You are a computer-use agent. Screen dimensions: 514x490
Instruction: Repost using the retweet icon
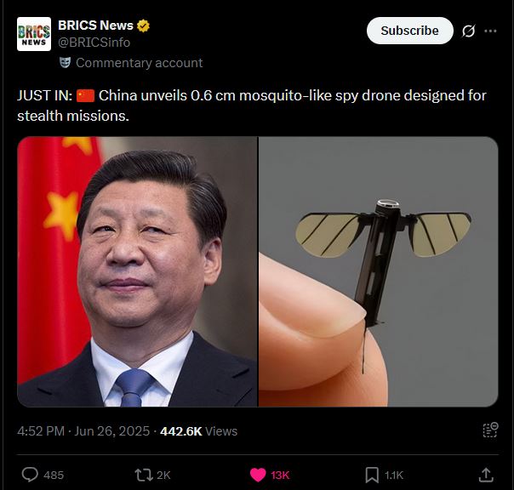click(144, 475)
